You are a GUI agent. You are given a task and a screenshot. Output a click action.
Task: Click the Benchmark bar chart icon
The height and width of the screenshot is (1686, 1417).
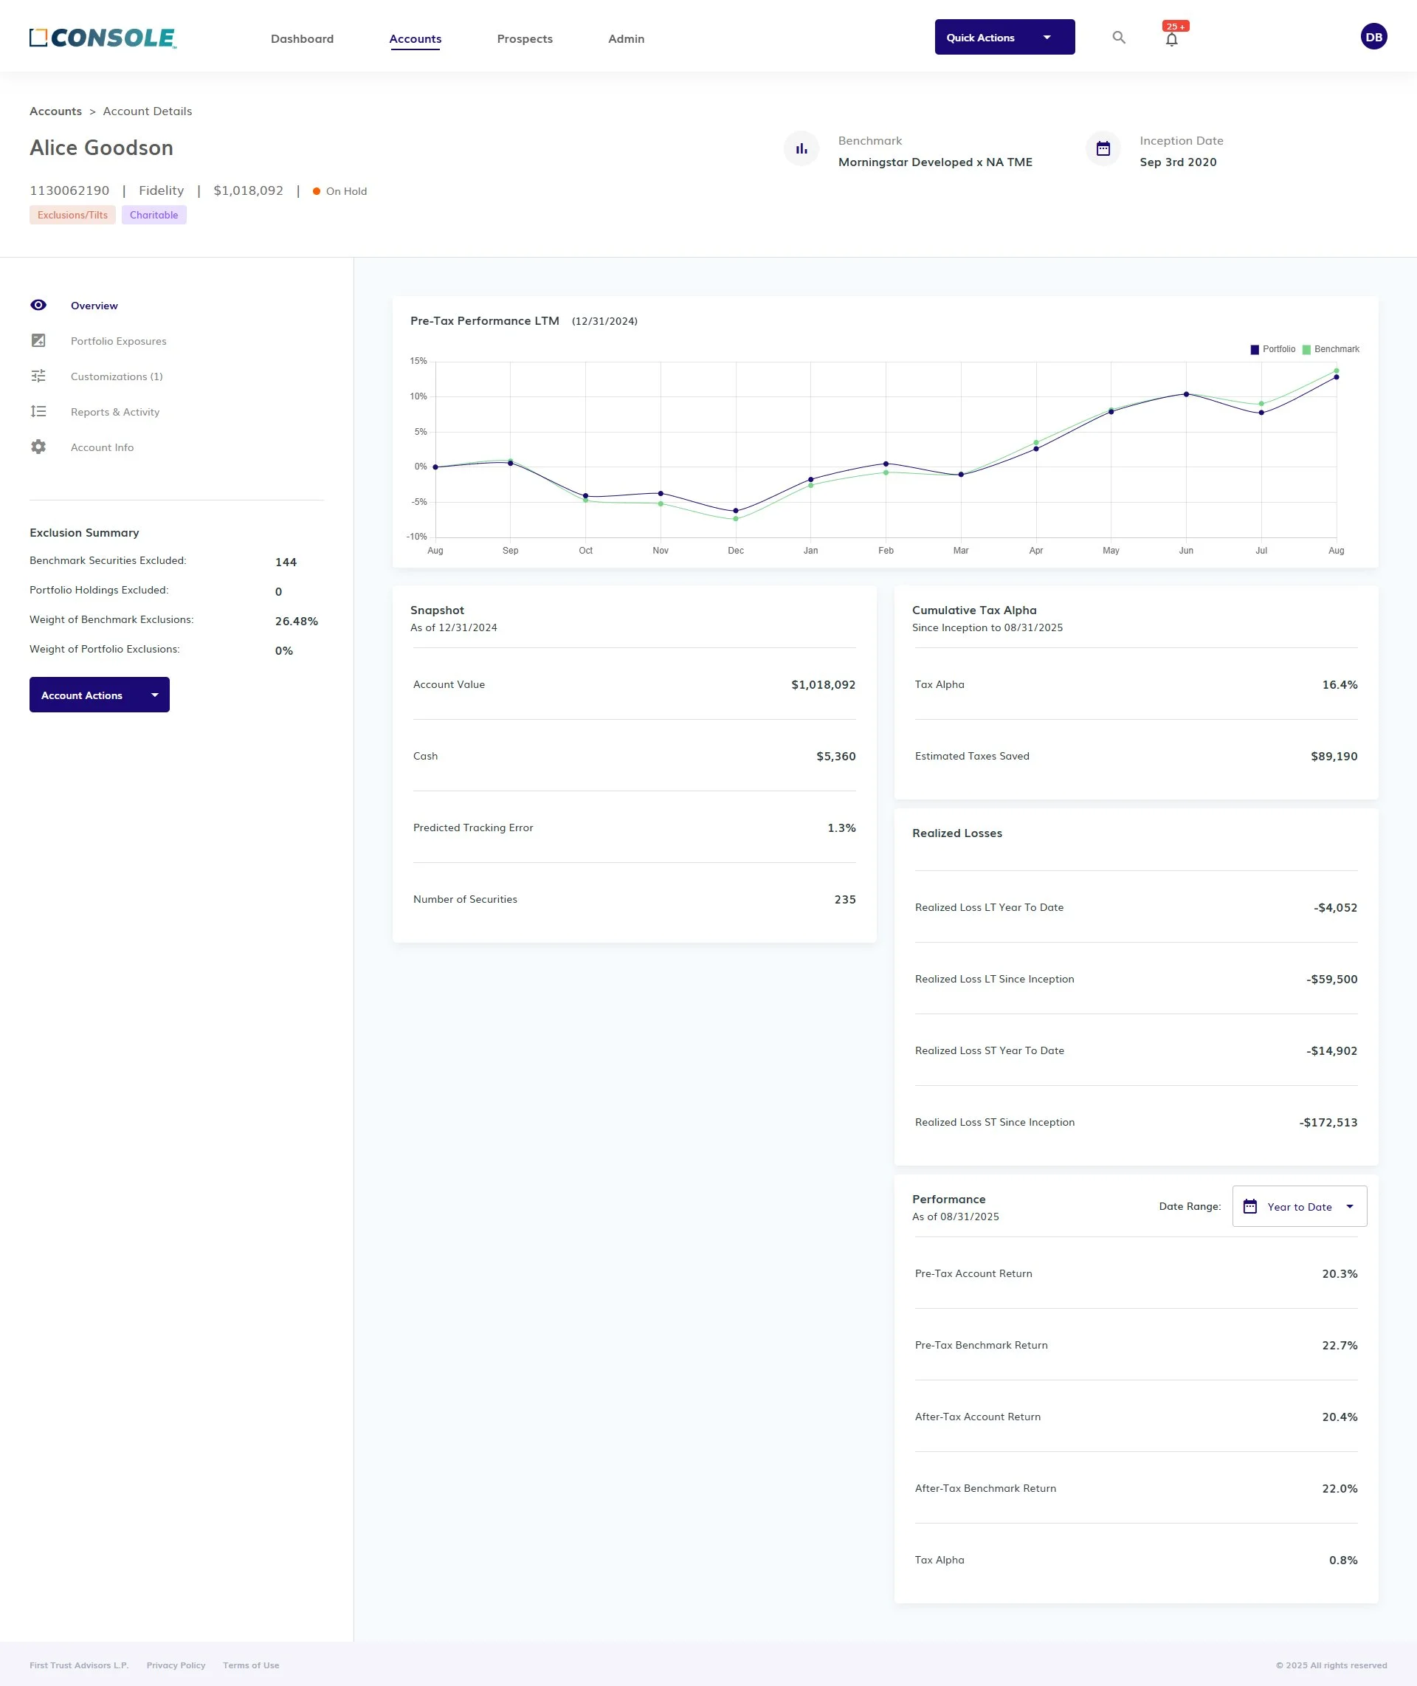tap(801, 148)
